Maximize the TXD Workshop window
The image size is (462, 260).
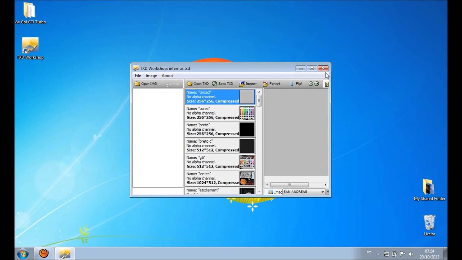(312, 68)
